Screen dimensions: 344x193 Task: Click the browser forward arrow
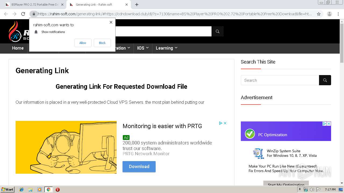[15, 14]
